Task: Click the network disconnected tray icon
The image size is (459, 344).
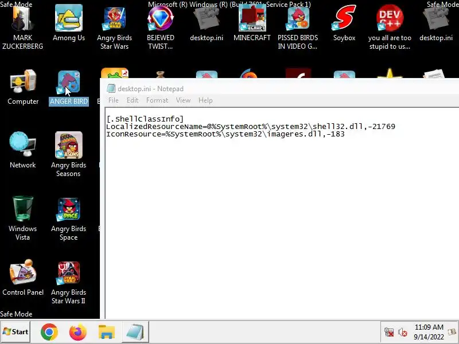Action: 389,333
